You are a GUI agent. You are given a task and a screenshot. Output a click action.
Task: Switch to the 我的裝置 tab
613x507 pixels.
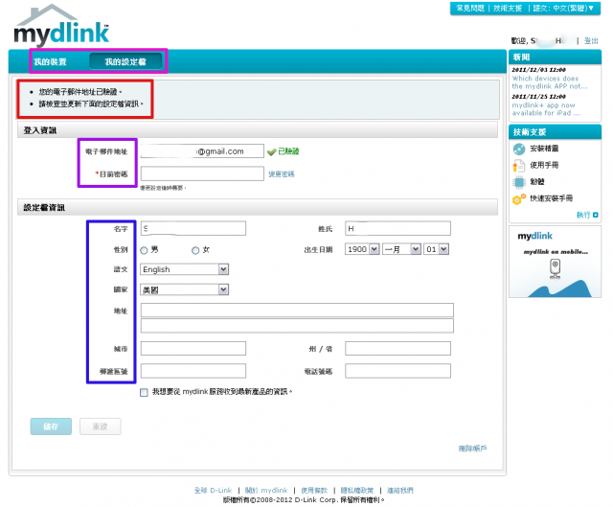50,61
